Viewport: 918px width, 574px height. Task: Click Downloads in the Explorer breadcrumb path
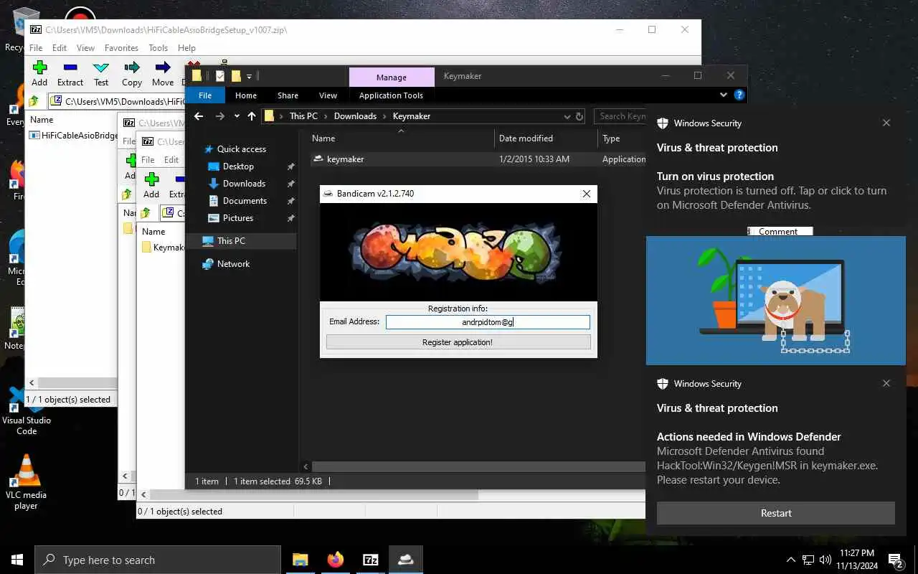click(355, 116)
